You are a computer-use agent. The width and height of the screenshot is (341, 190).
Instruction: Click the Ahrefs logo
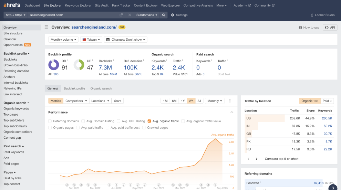coord(12,5)
